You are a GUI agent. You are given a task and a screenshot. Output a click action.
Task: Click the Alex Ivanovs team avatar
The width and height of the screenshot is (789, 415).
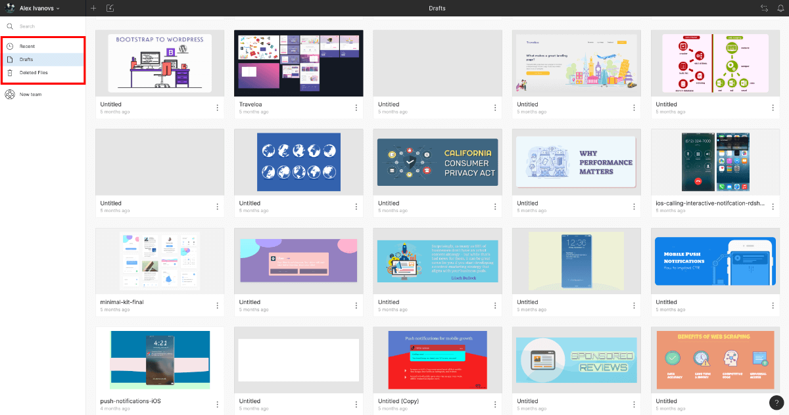(x=9, y=8)
